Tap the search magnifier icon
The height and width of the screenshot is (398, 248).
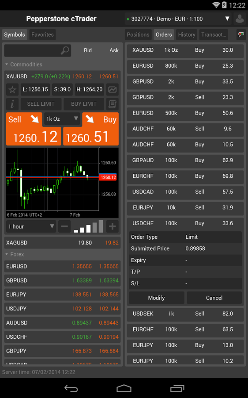click(65, 50)
